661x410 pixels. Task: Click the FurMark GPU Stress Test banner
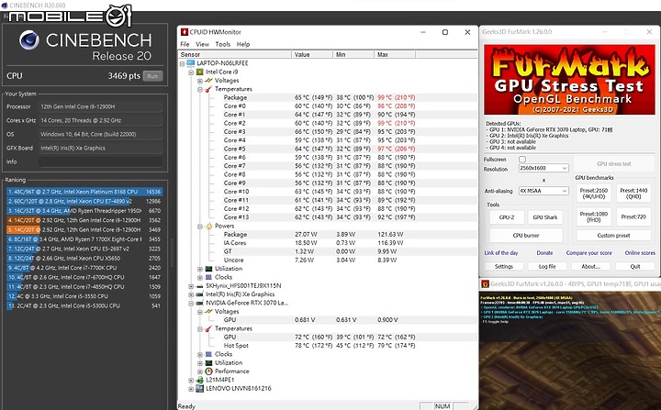[569, 80]
